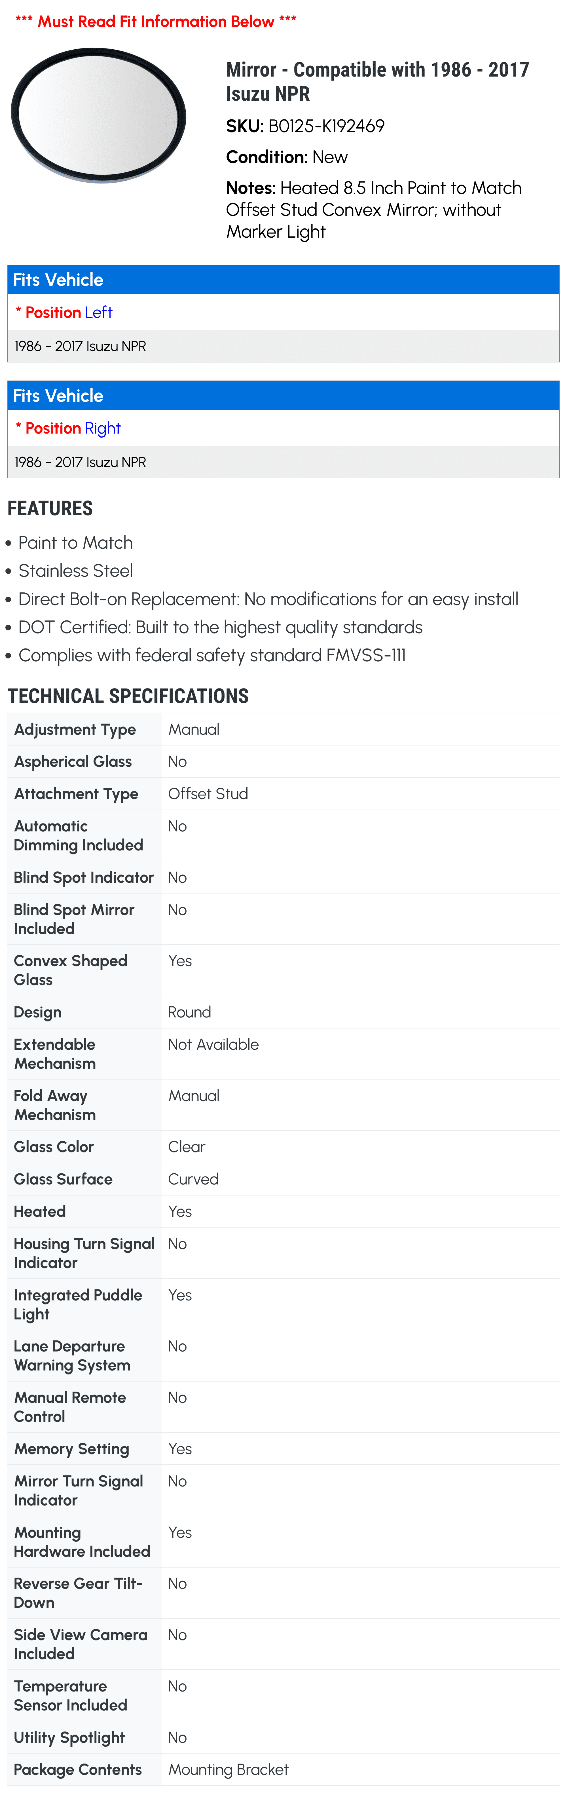Click the first Fits Vehicle blue header
The height and width of the screenshot is (1793, 567).
point(283,280)
